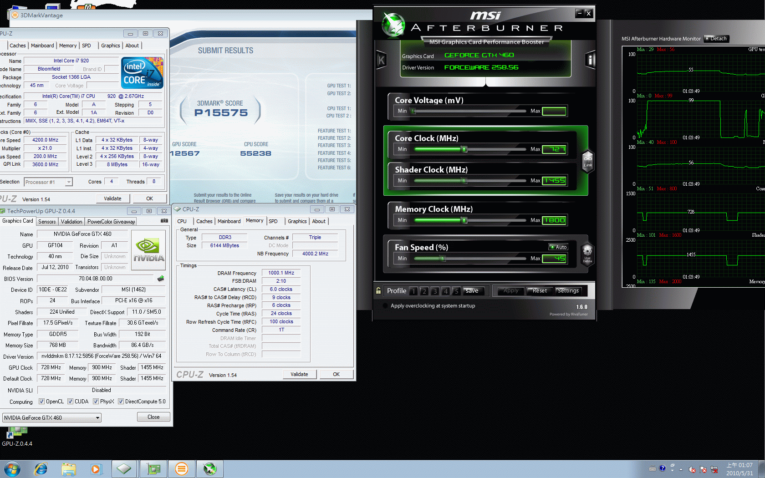Select Afterburner profile slot 5

click(x=456, y=291)
